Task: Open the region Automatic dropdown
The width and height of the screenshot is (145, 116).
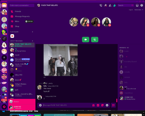Action: (139, 10)
